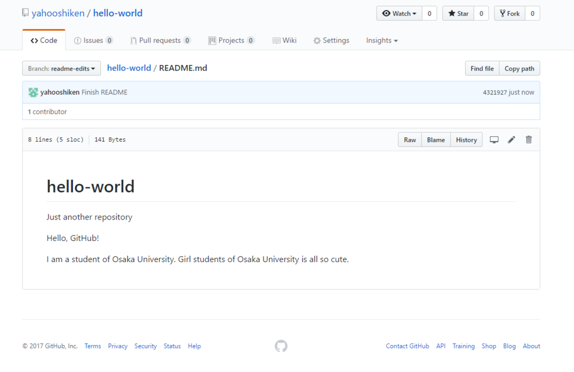View the Raw file

point(410,139)
